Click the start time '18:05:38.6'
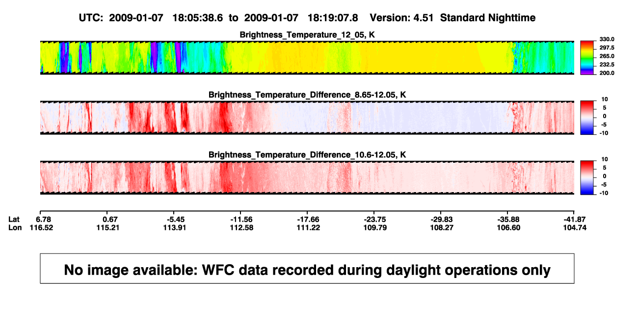Image resolution: width=638 pixels, height=327 pixels. (198, 18)
